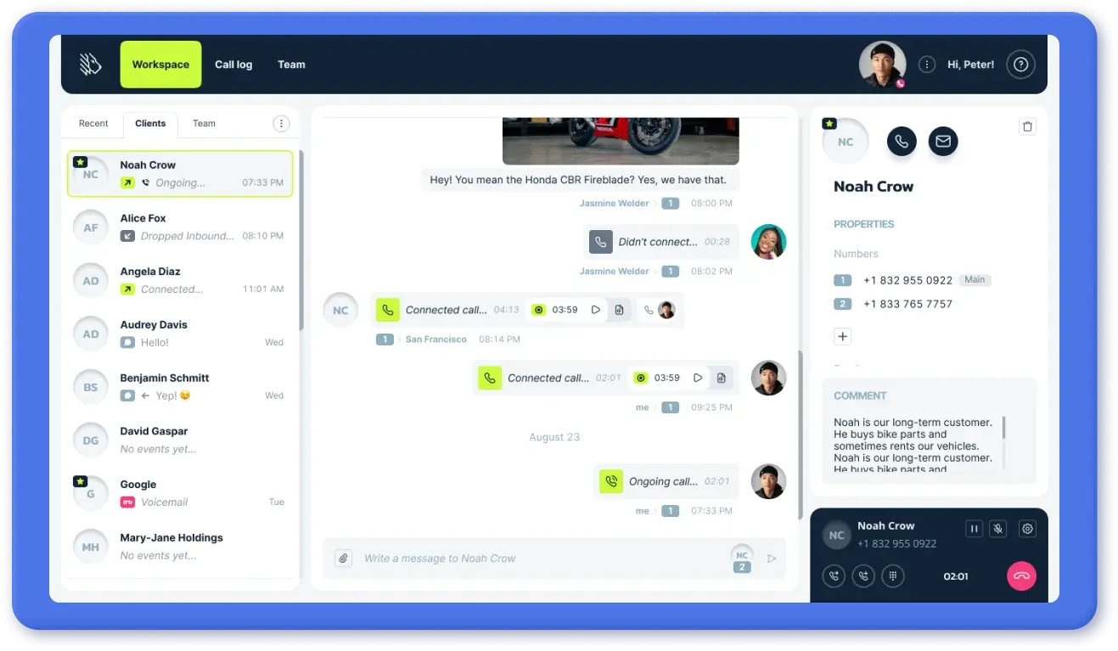
Task: Play the 04:13 connected call recording
Action: coord(596,310)
